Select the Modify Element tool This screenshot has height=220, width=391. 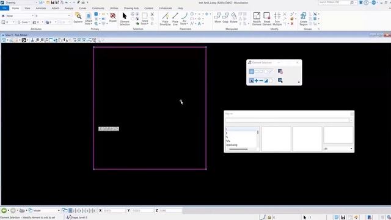pos(257,19)
